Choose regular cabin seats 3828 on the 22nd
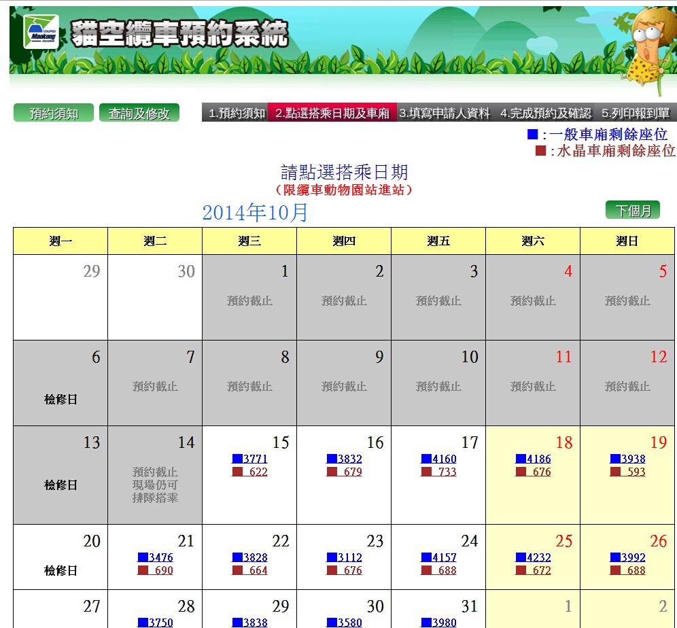 (x=249, y=557)
